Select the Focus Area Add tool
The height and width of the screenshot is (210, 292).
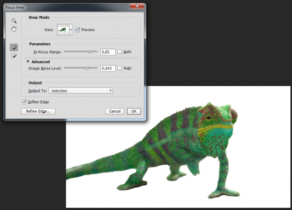point(15,47)
